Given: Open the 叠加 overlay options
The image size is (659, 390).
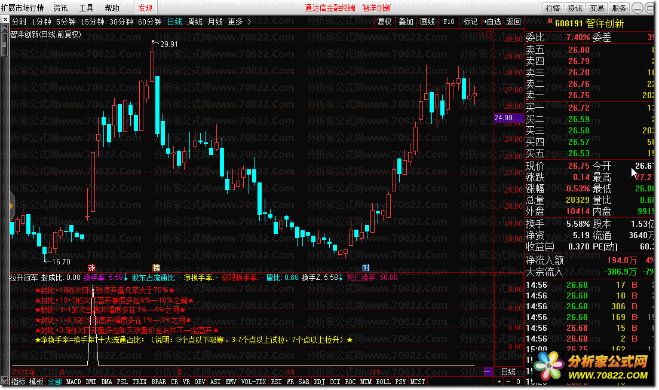Looking at the screenshot, I should coord(406,22).
